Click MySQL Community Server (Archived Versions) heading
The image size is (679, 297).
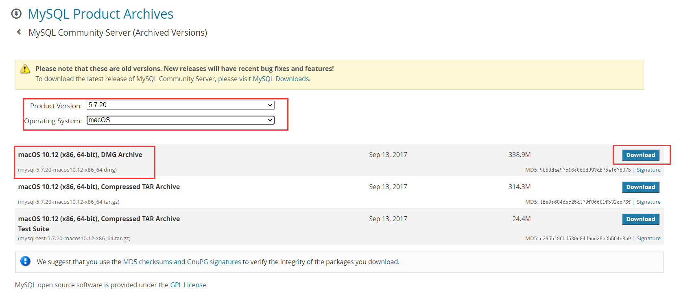tap(118, 32)
